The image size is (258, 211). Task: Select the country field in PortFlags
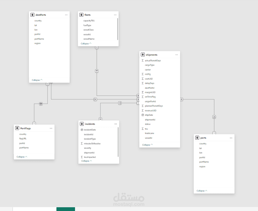point(23,134)
